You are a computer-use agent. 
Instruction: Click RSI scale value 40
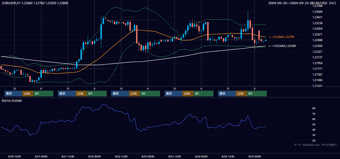[314, 130]
